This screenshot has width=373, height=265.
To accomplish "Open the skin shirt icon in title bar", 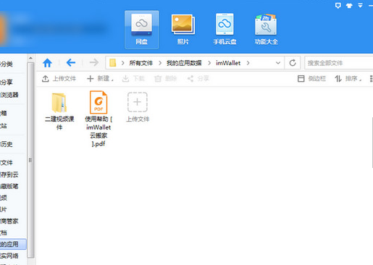I will [349, 6].
